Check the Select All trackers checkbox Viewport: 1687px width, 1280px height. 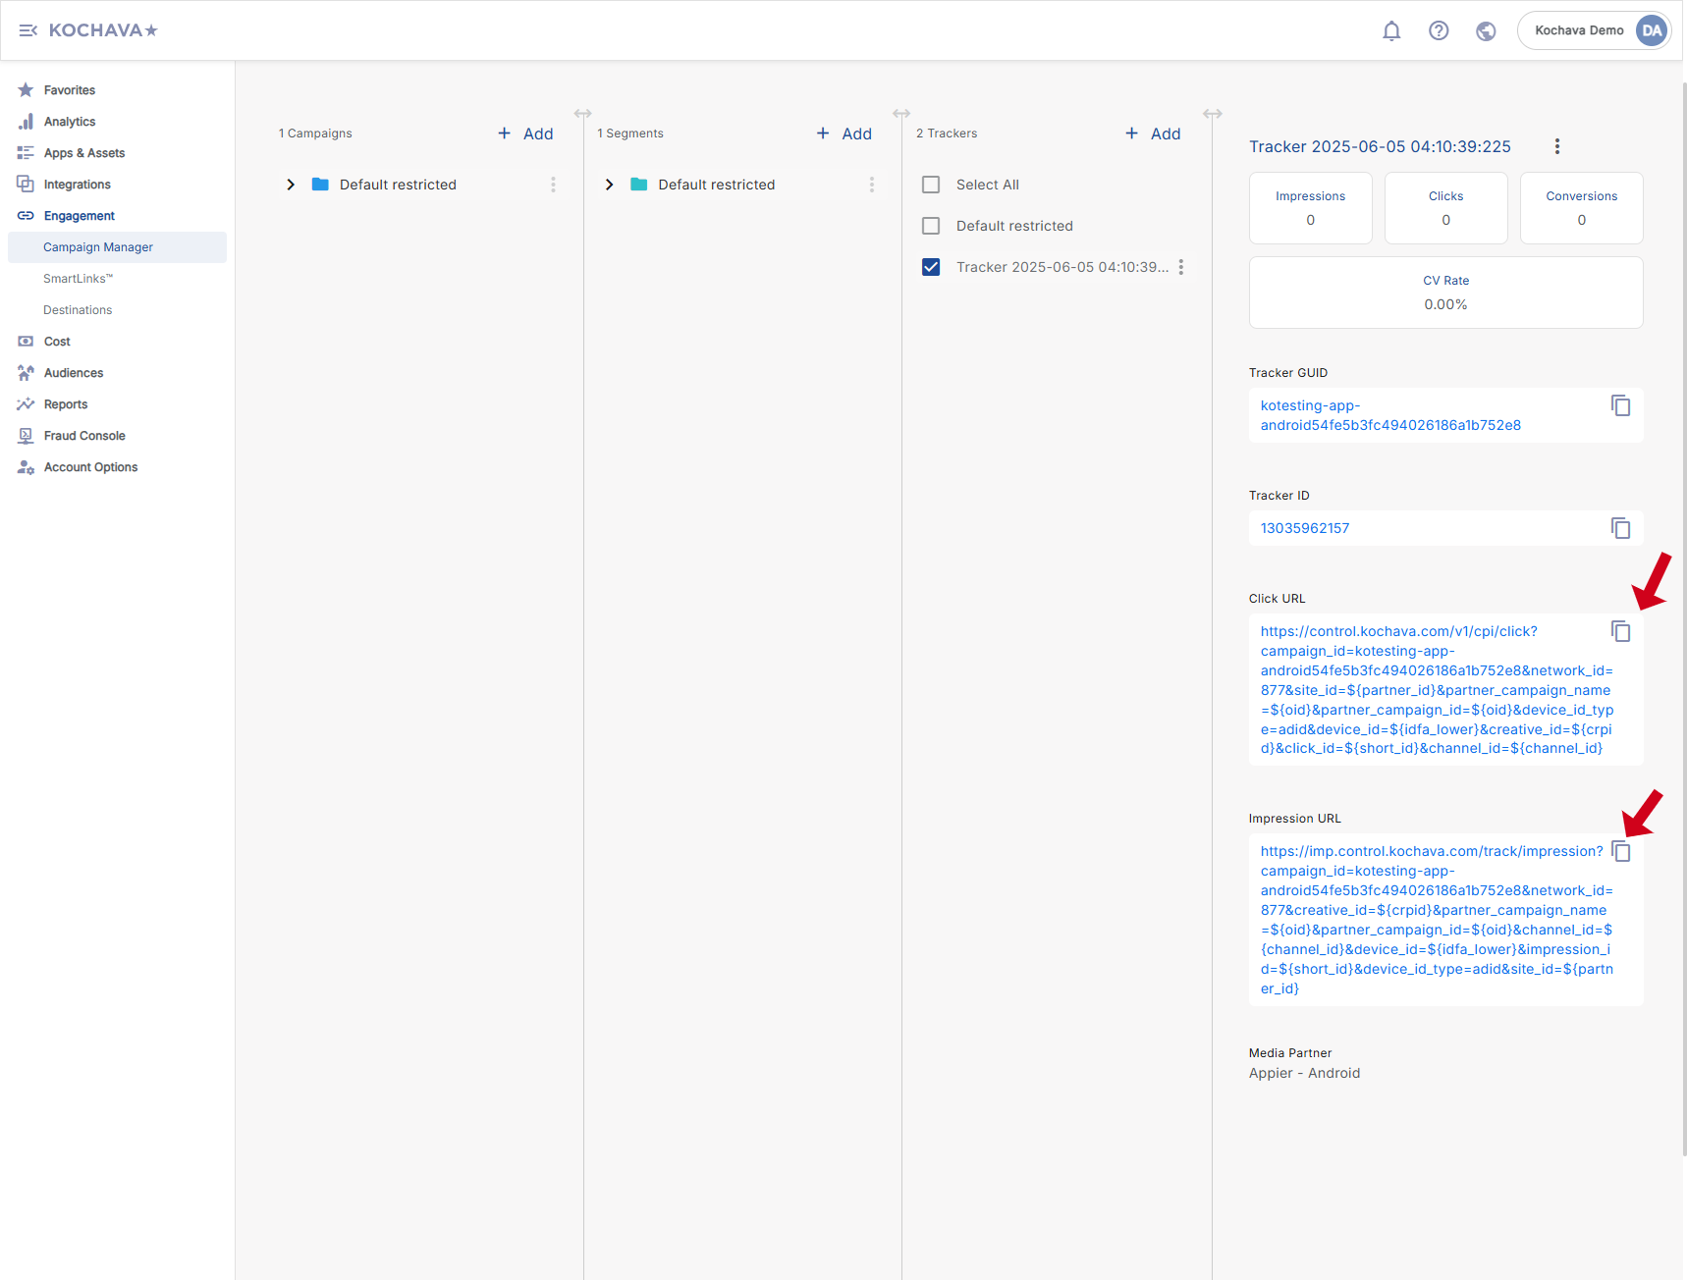coord(931,185)
